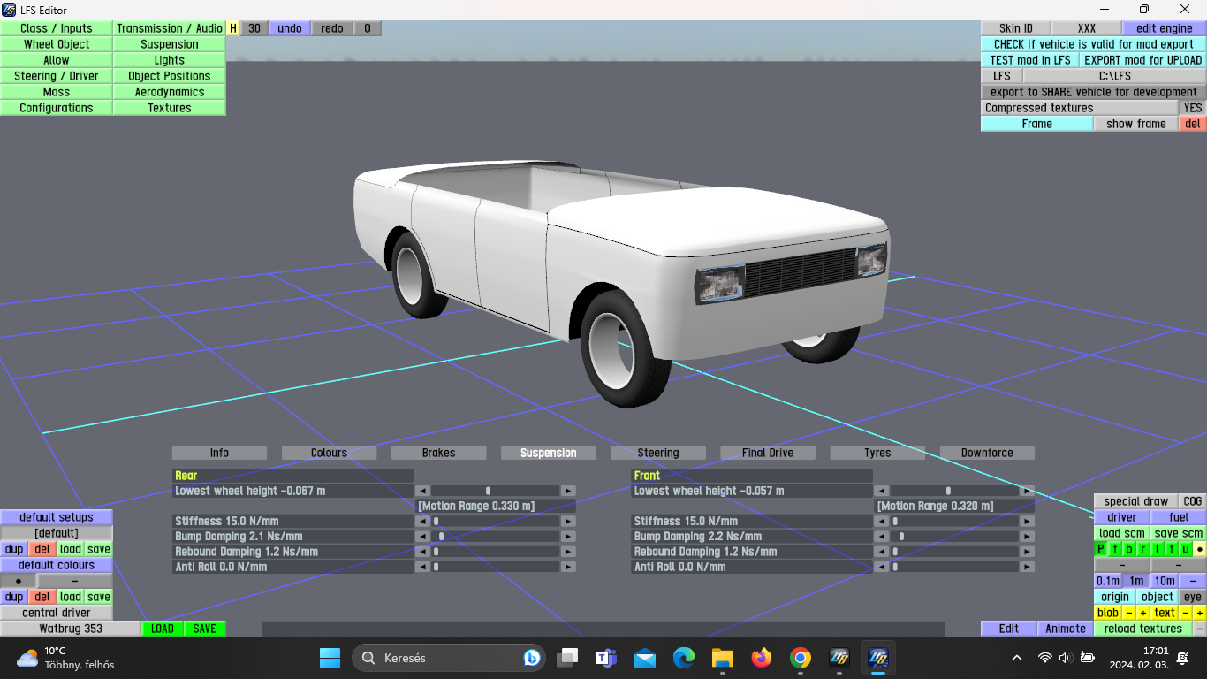Click the save scm button
Screen dimensions: 1207x679
coord(1179,533)
